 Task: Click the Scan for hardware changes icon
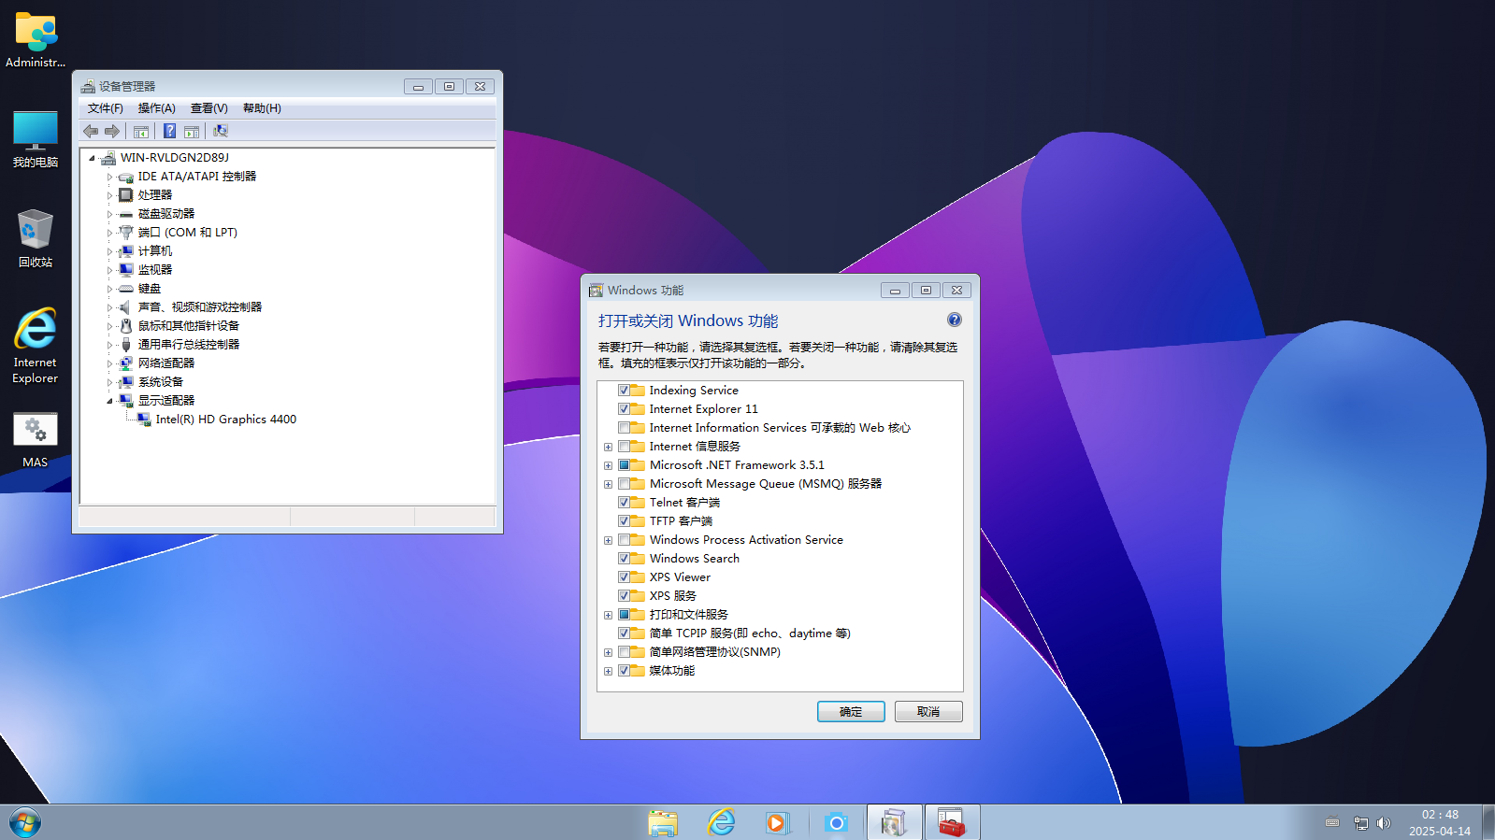(x=221, y=132)
